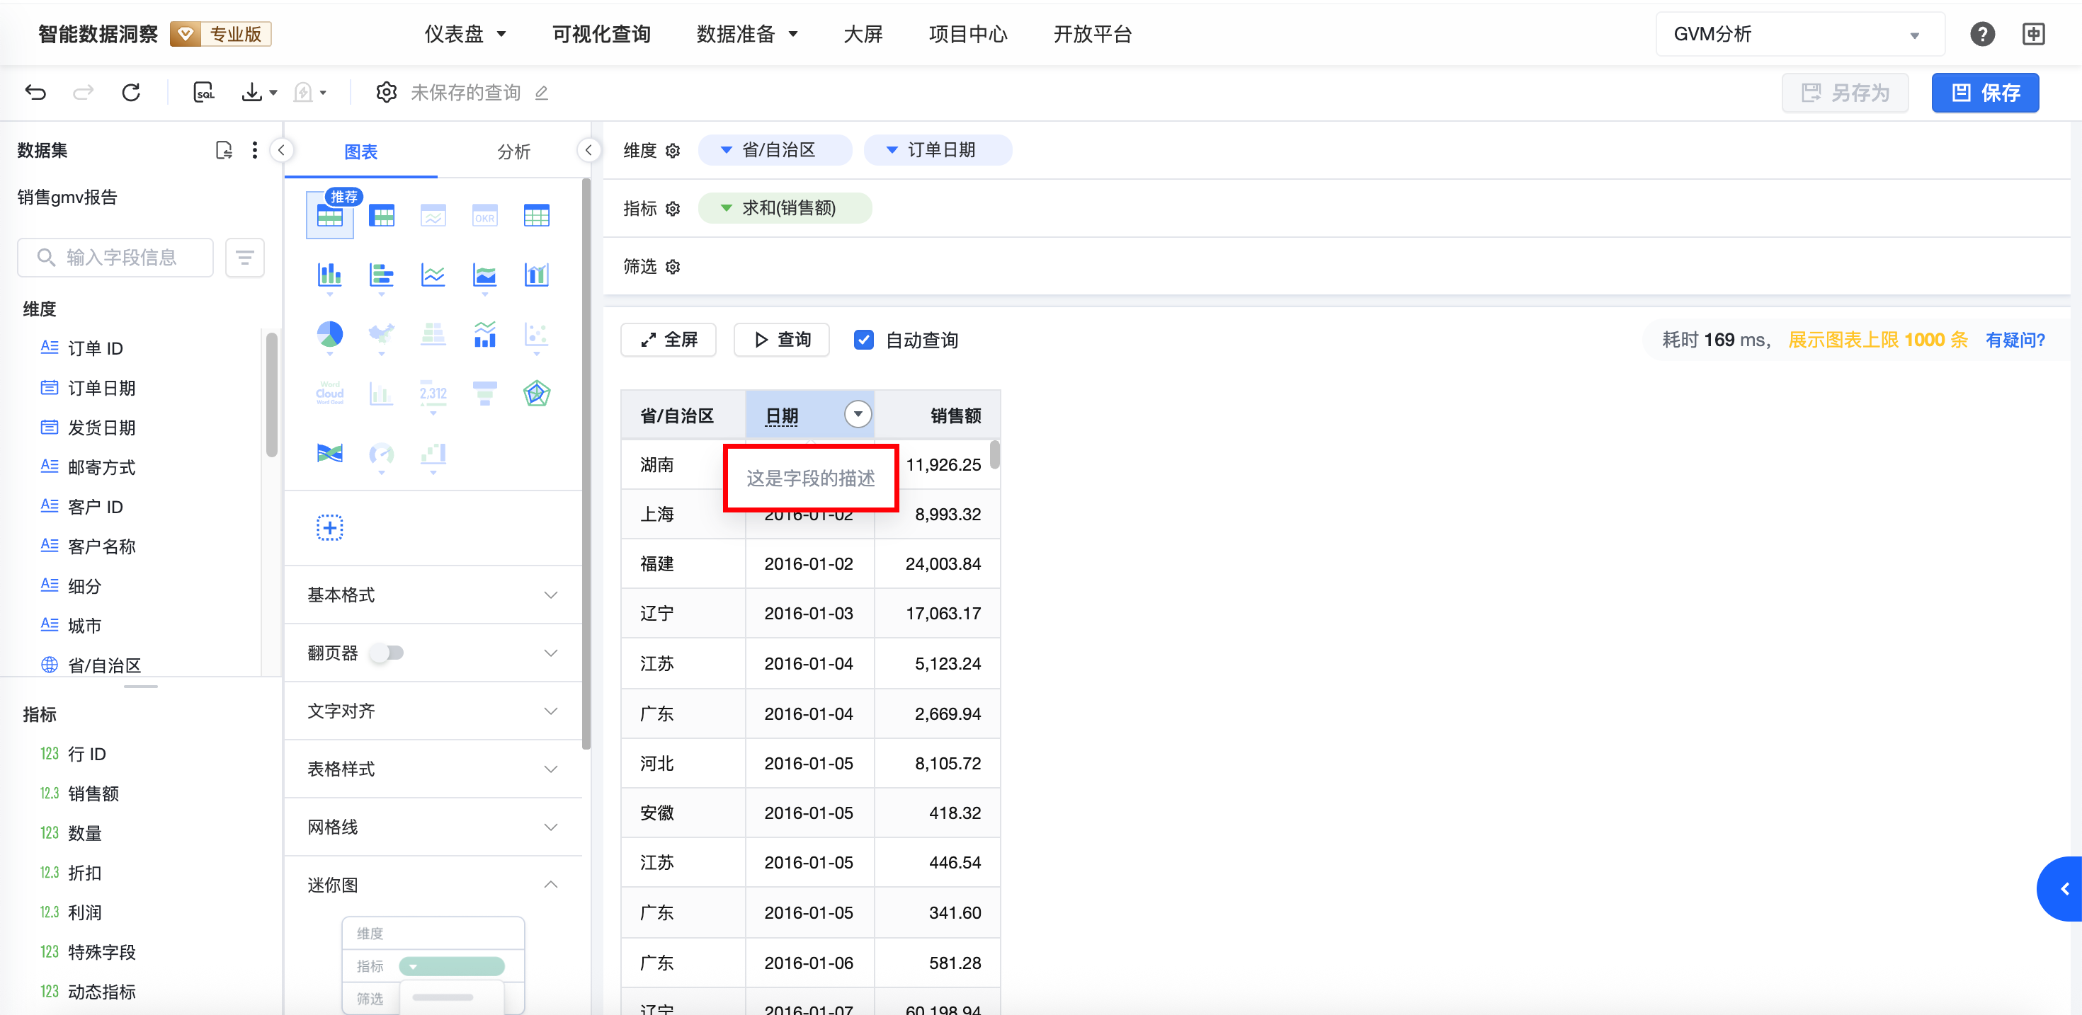Viewport: 2082px width, 1015px height.
Task: Open the 日期 column header dropdown
Action: pyautogui.click(x=858, y=415)
